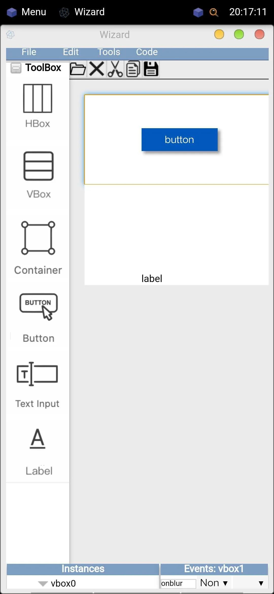Viewport: 274px width, 594px height.
Task: Copy with the documents toolbar icon
Action: click(x=133, y=69)
